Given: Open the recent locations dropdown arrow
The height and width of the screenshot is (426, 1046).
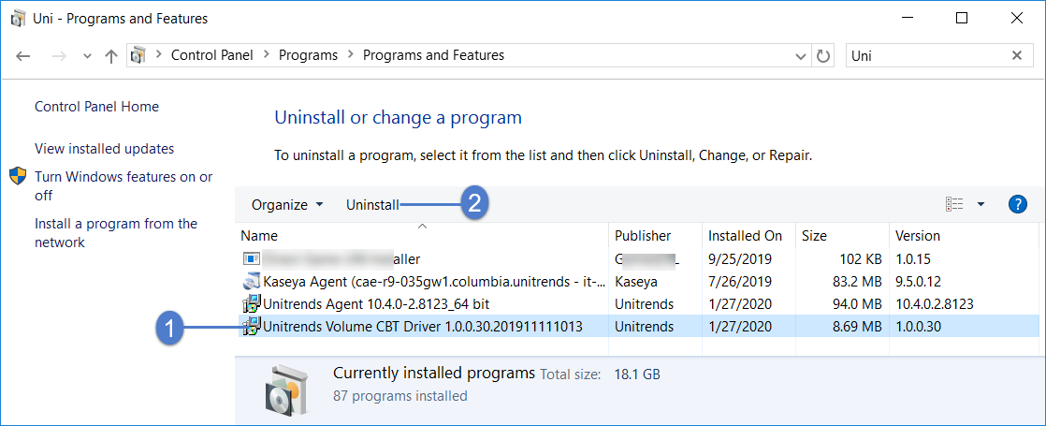Looking at the screenshot, I should coord(87,56).
